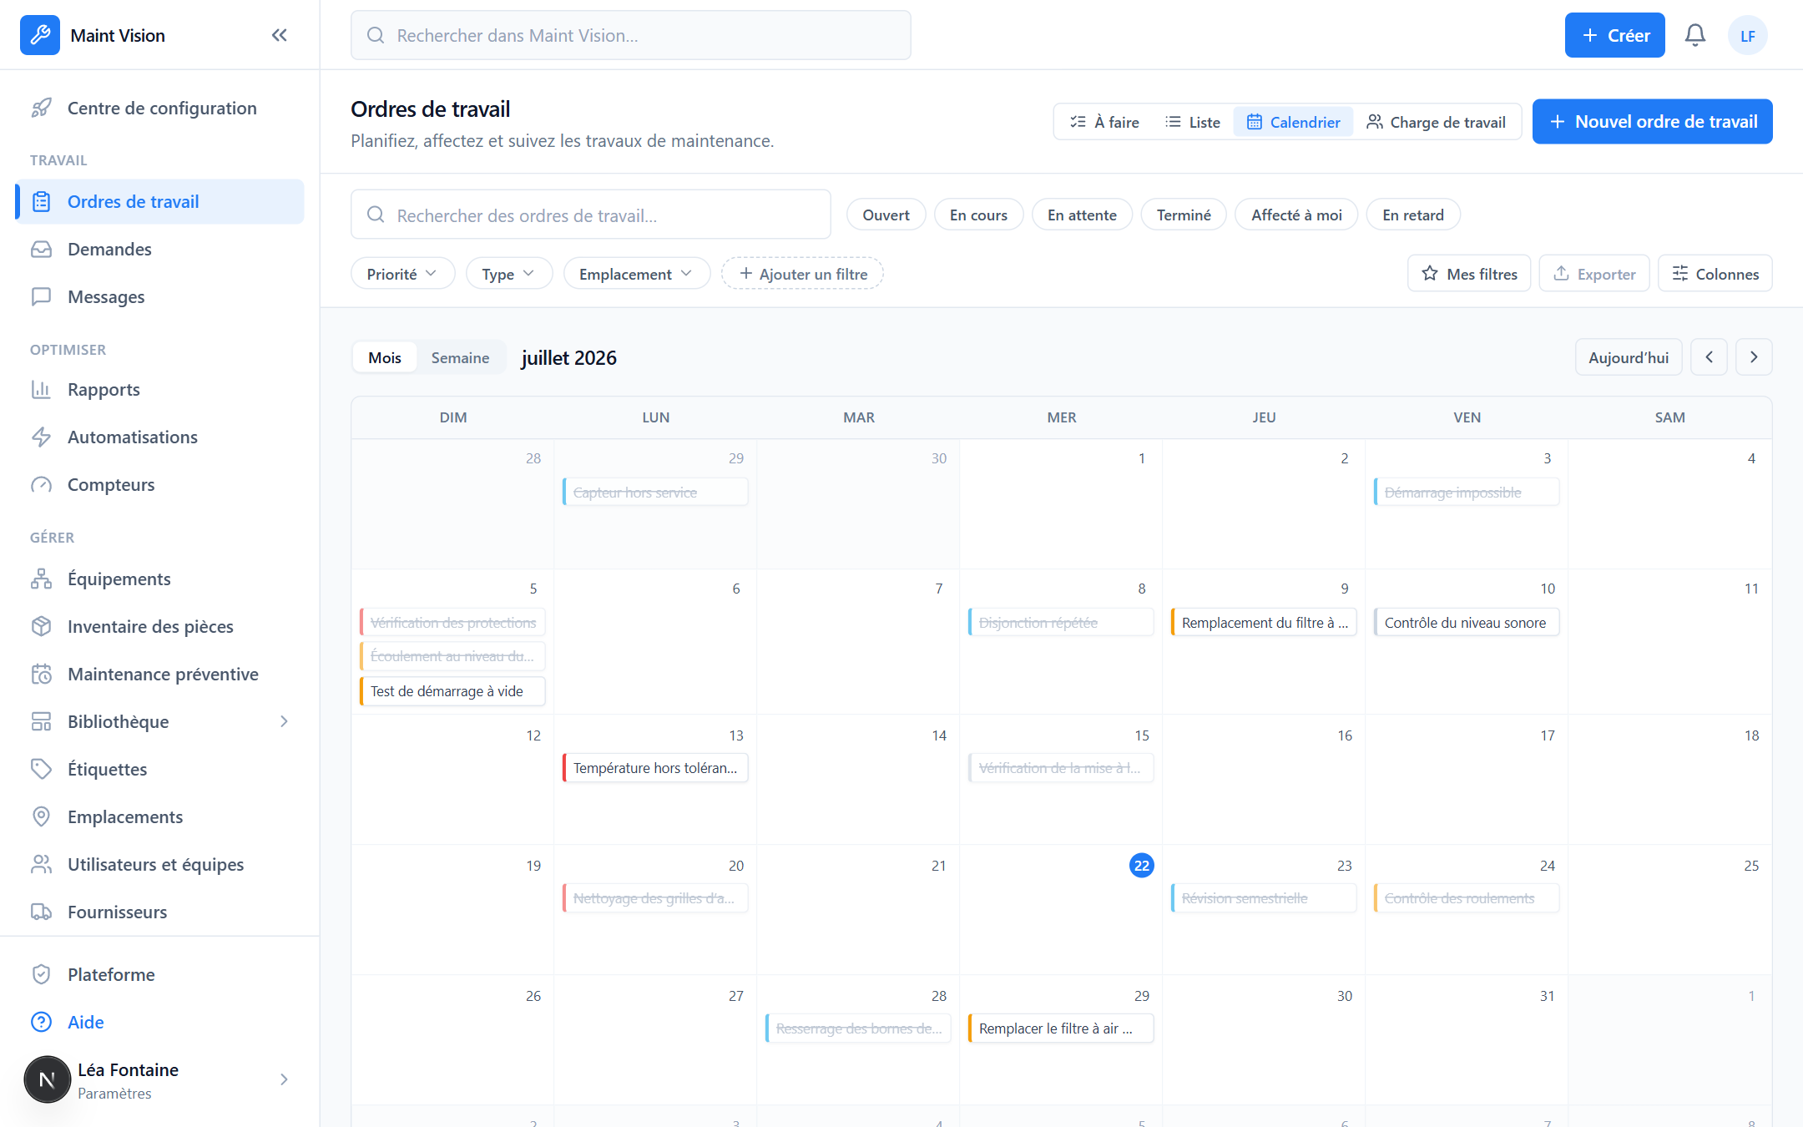Click Nouvel ordre de travail button
The width and height of the screenshot is (1803, 1127).
click(1652, 122)
